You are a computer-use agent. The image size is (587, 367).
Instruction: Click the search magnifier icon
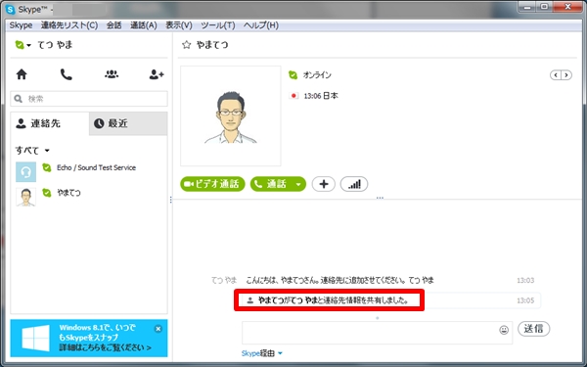(18, 99)
